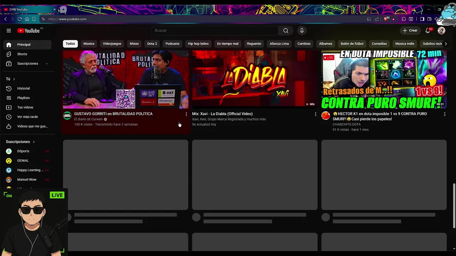Bookmark this page in the toolbar
Viewport: 456px width, 256px height.
[x=34, y=19]
